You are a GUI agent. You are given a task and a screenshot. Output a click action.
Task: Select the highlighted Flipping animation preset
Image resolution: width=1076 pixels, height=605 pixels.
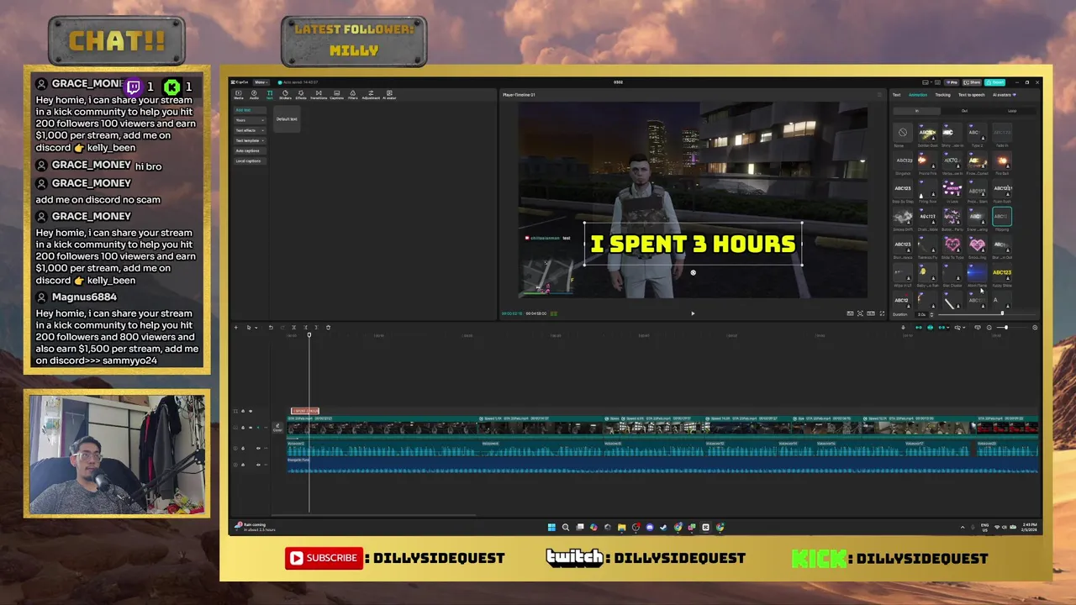point(1002,217)
